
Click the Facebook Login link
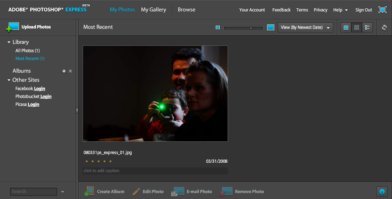(x=40, y=88)
